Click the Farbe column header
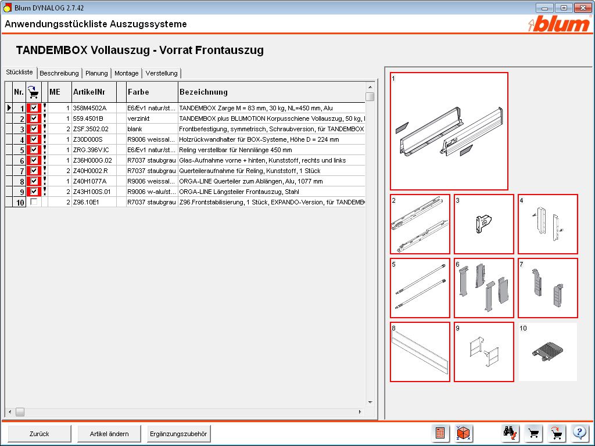Viewport: 595px width, 446px height. [152, 92]
